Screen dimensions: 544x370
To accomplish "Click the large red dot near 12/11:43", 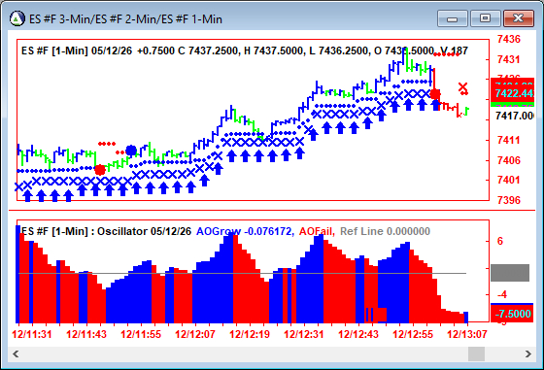I will pos(100,170).
